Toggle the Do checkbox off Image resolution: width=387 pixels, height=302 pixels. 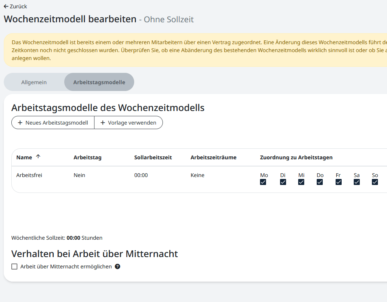pos(320,182)
